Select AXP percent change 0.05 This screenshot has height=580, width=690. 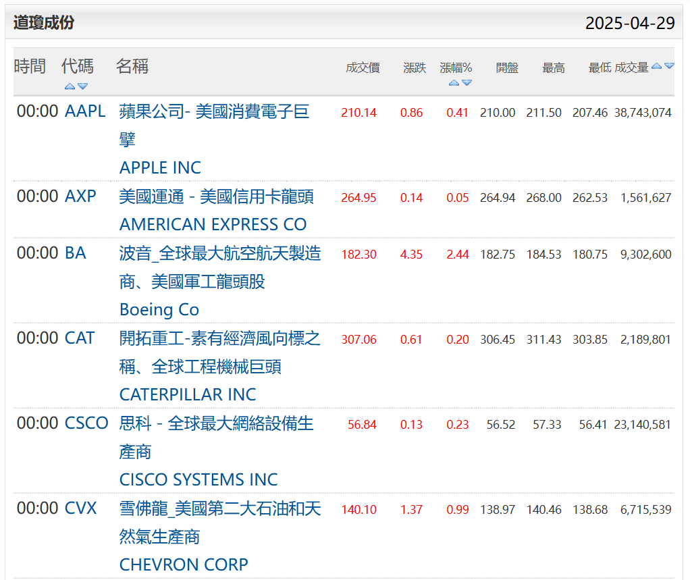pyautogui.click(x=458, y=198)
